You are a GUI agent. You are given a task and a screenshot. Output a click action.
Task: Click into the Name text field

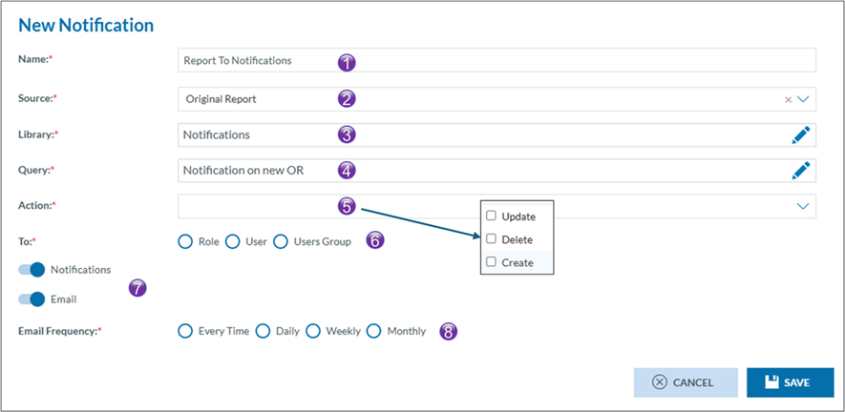(496, 60)
